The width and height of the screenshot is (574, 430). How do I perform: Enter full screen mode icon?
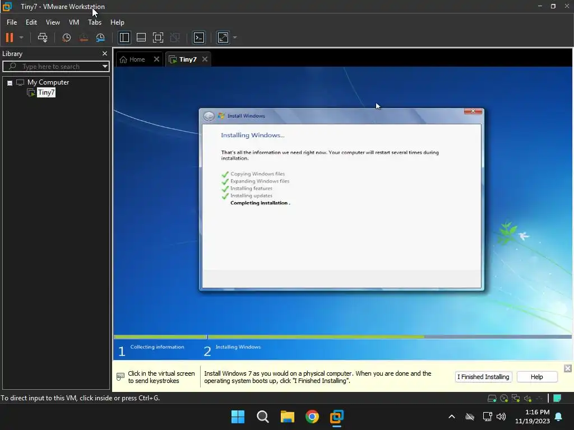coord(158,38)
